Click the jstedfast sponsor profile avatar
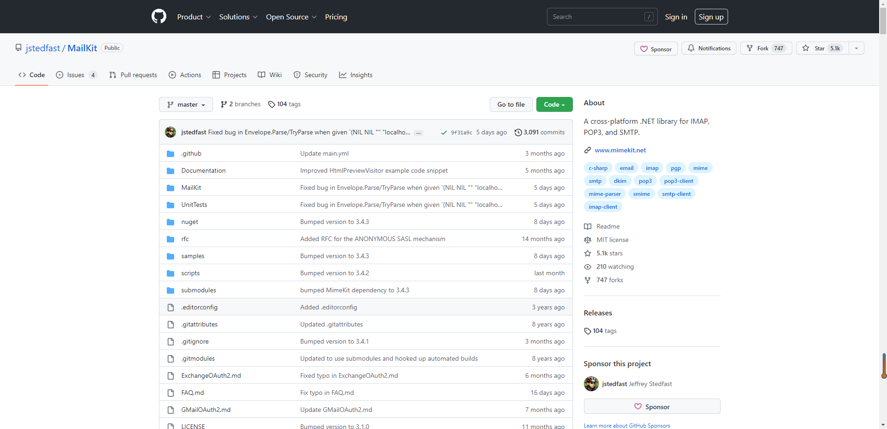887x429 pixels. (x=591, y=384)
